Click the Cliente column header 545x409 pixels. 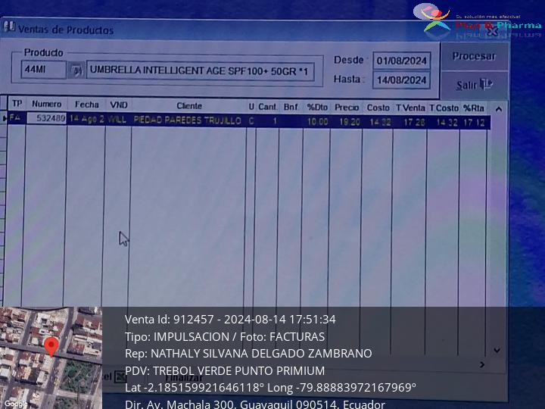coord(189,106)
